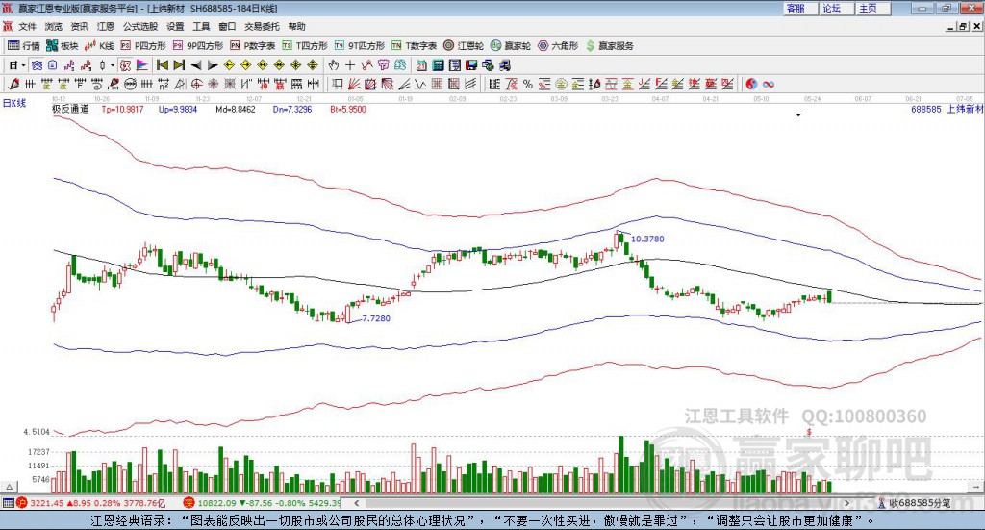Viewport: 985px width, 530px height.
Task: Click the 7.7280 low price label
Action: click(x=376, y=319)
